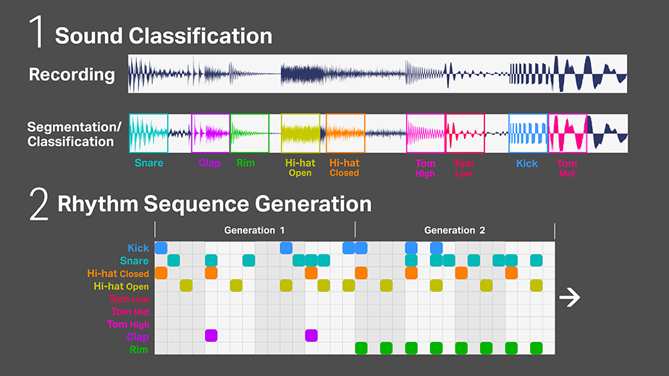The height and width of the screenshot is (376, 669).
Task: Choose the Tom Mid waveform segment
Action: 567,133
